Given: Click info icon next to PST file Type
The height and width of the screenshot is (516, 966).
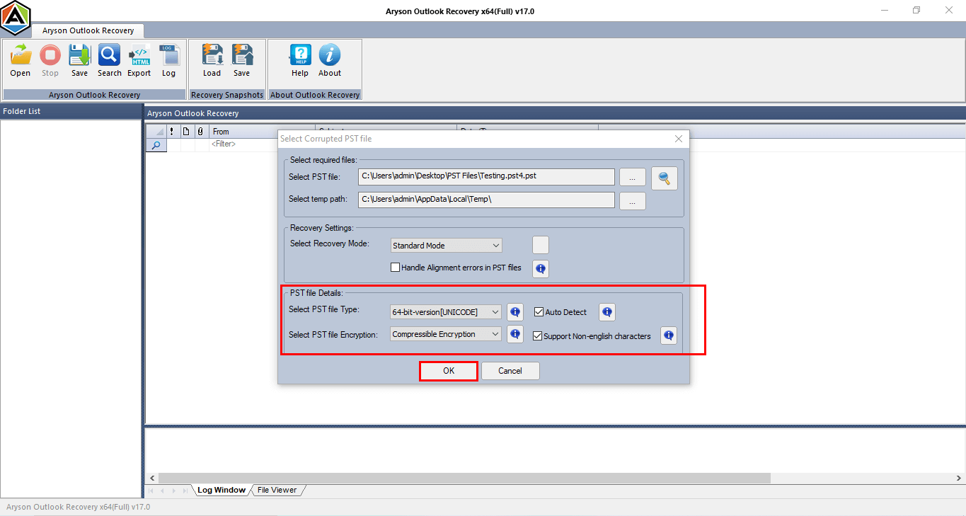Looking at the screenshot, I should (515, 311).
